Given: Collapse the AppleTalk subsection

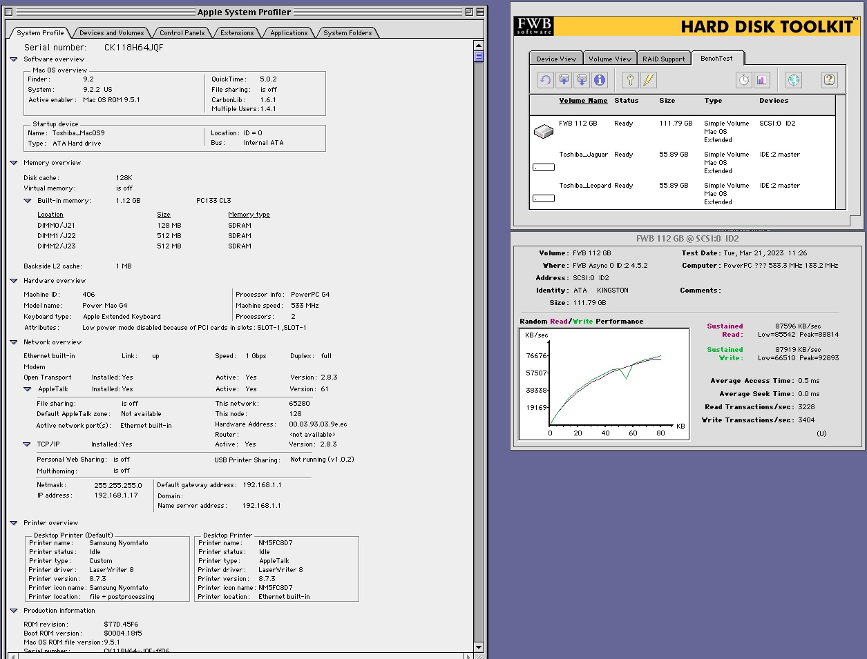Looking at the screenshot, I should 27,389.
